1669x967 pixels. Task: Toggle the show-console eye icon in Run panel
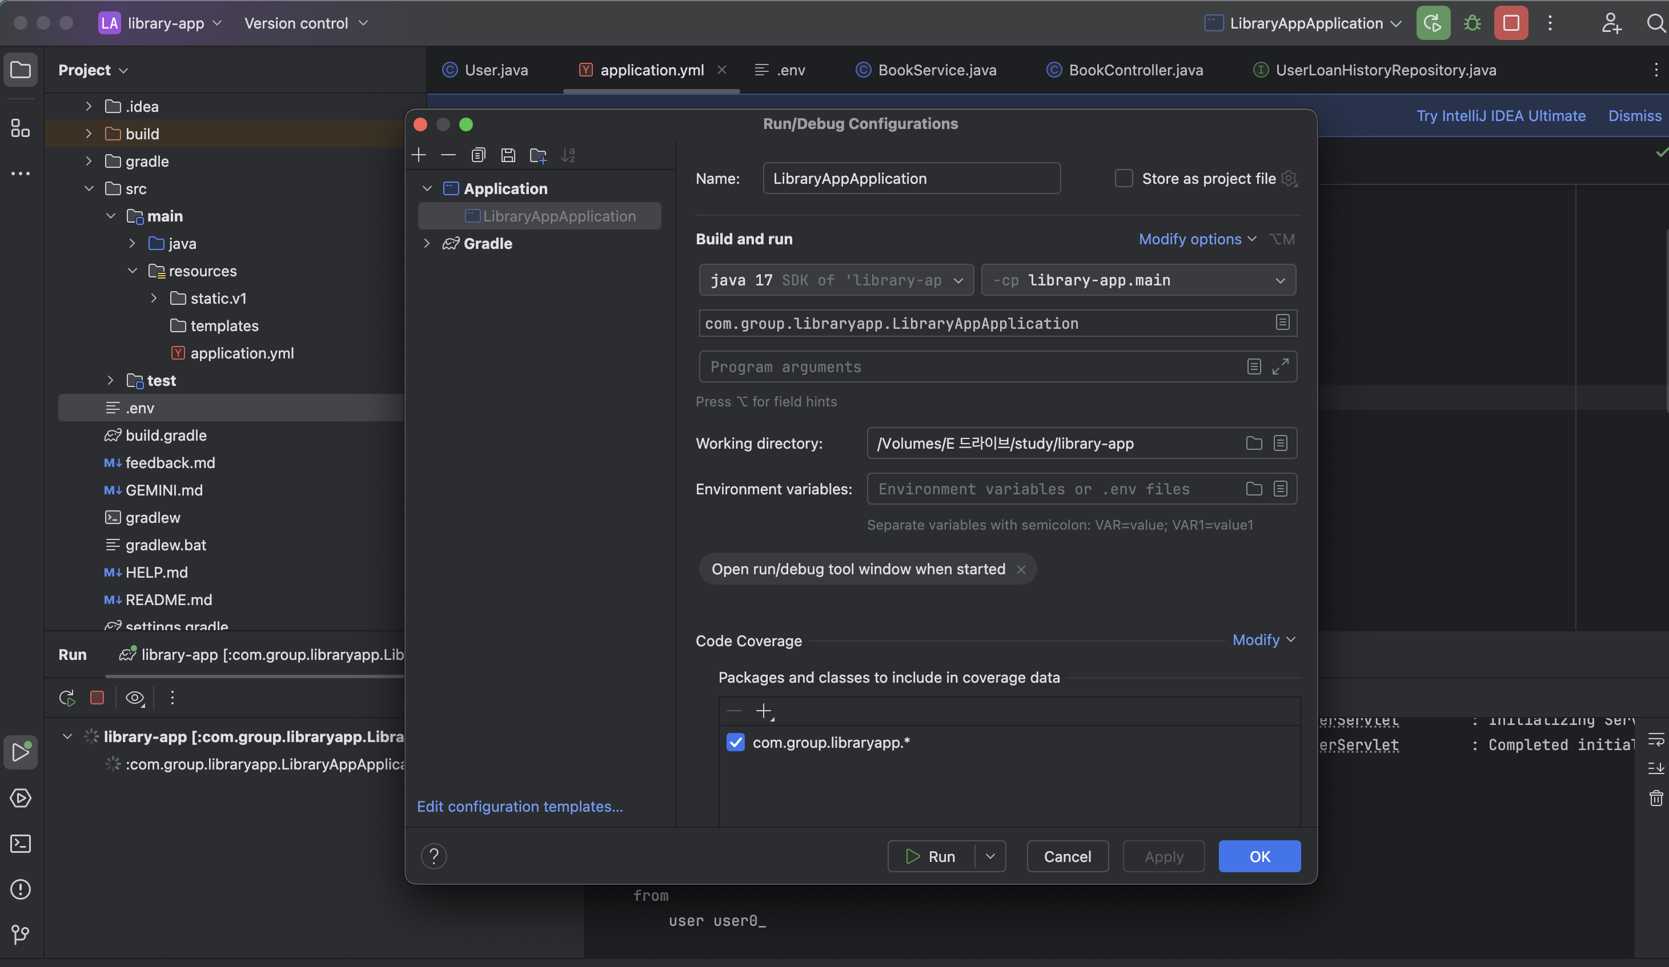134,698
